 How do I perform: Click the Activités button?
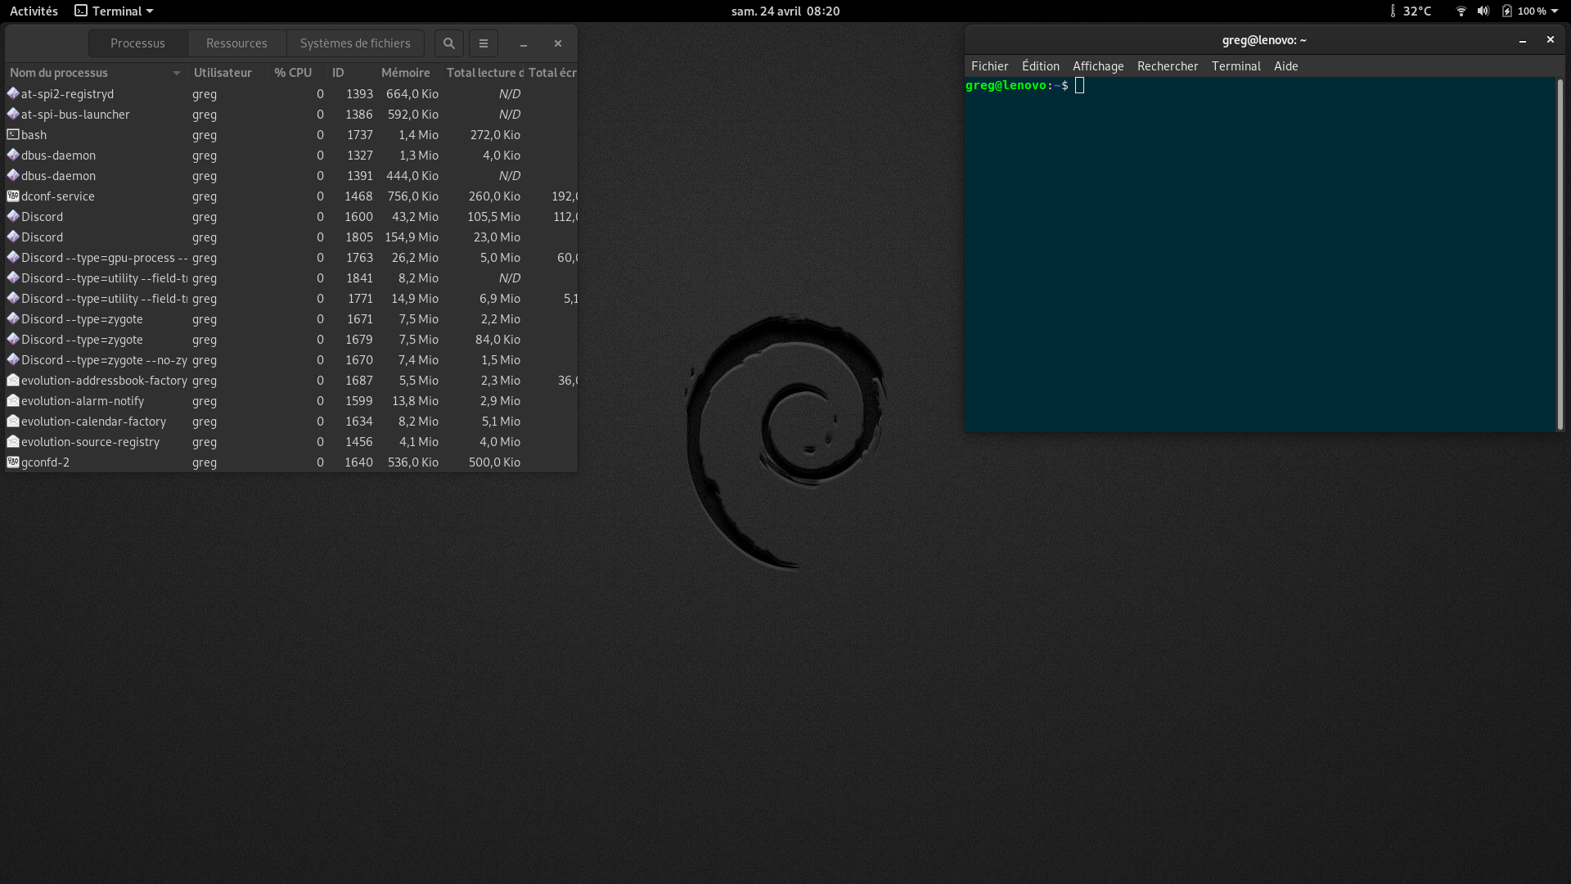[x=34, y=11]
